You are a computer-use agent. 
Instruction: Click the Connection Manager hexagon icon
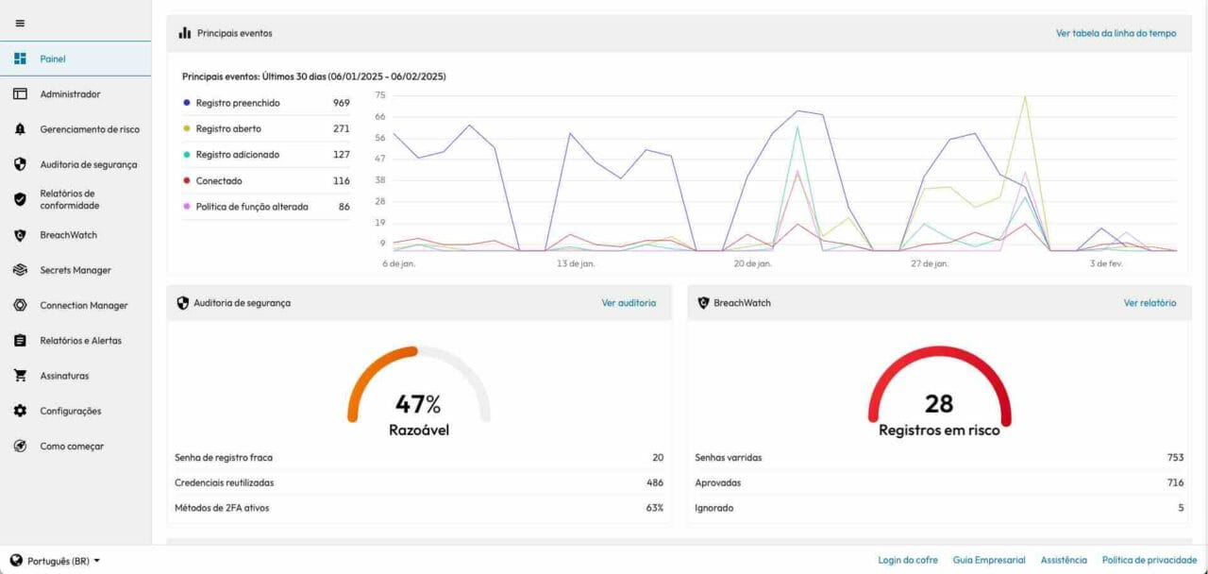click(20, 305)
